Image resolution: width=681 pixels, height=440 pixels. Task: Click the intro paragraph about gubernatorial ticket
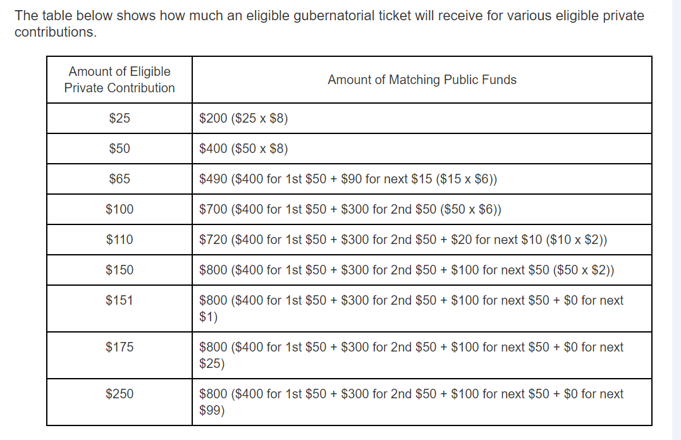329,24
